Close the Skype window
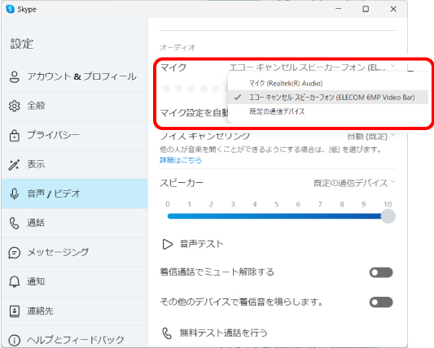The width and height of the screenshot is (434, 348). click(x=393, y=9)
